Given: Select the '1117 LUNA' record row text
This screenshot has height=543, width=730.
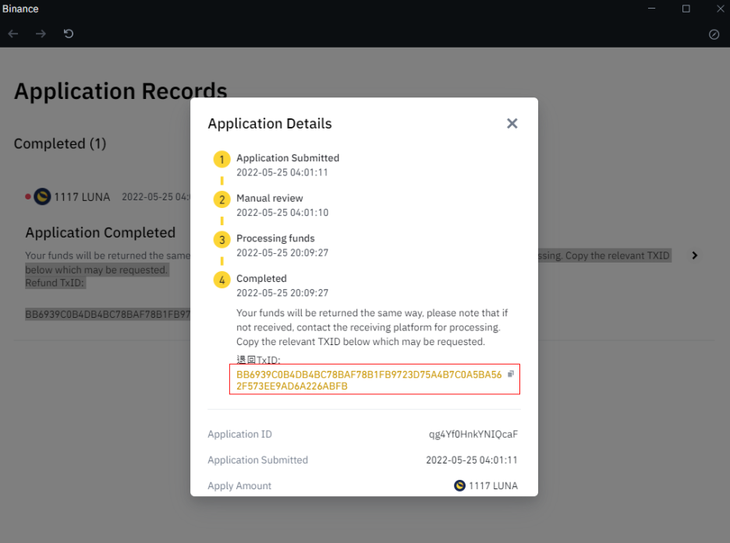Looking at the screenshot, I should pyautogui.click(x=82, y=197).
